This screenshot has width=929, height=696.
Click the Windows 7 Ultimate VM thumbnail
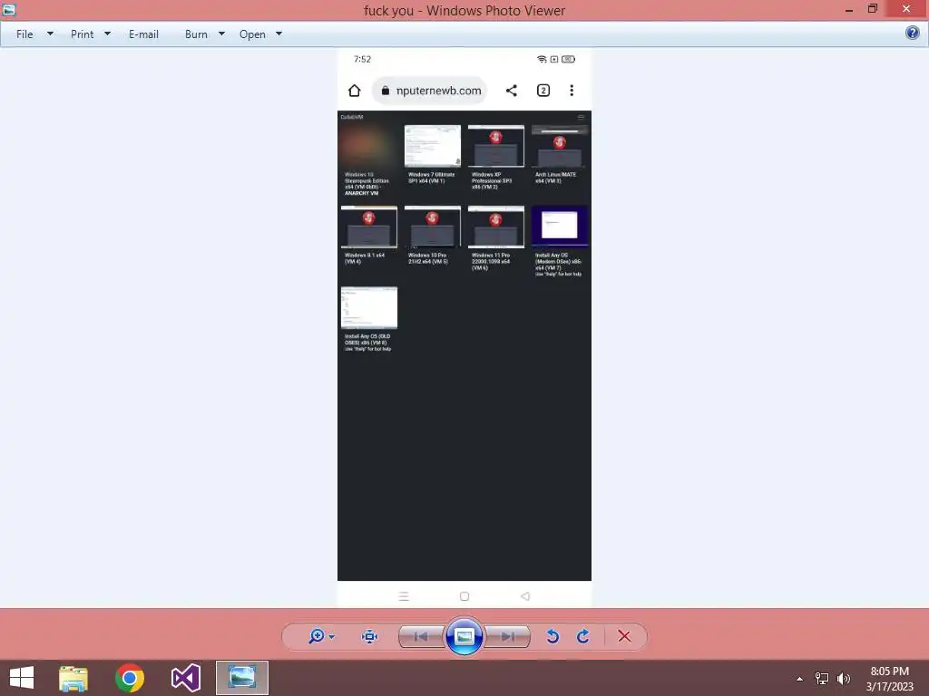tap(433, 146)
